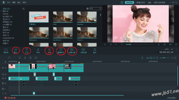Open the clip edit settings icon
This screenshot has height=100, width=179.
(20, 58)
